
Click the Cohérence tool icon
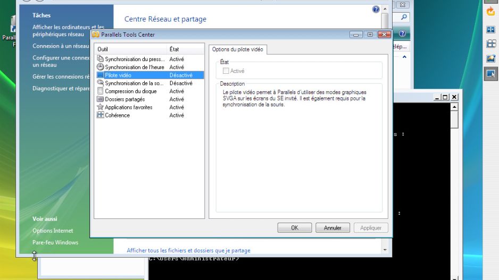coord(100,115)
